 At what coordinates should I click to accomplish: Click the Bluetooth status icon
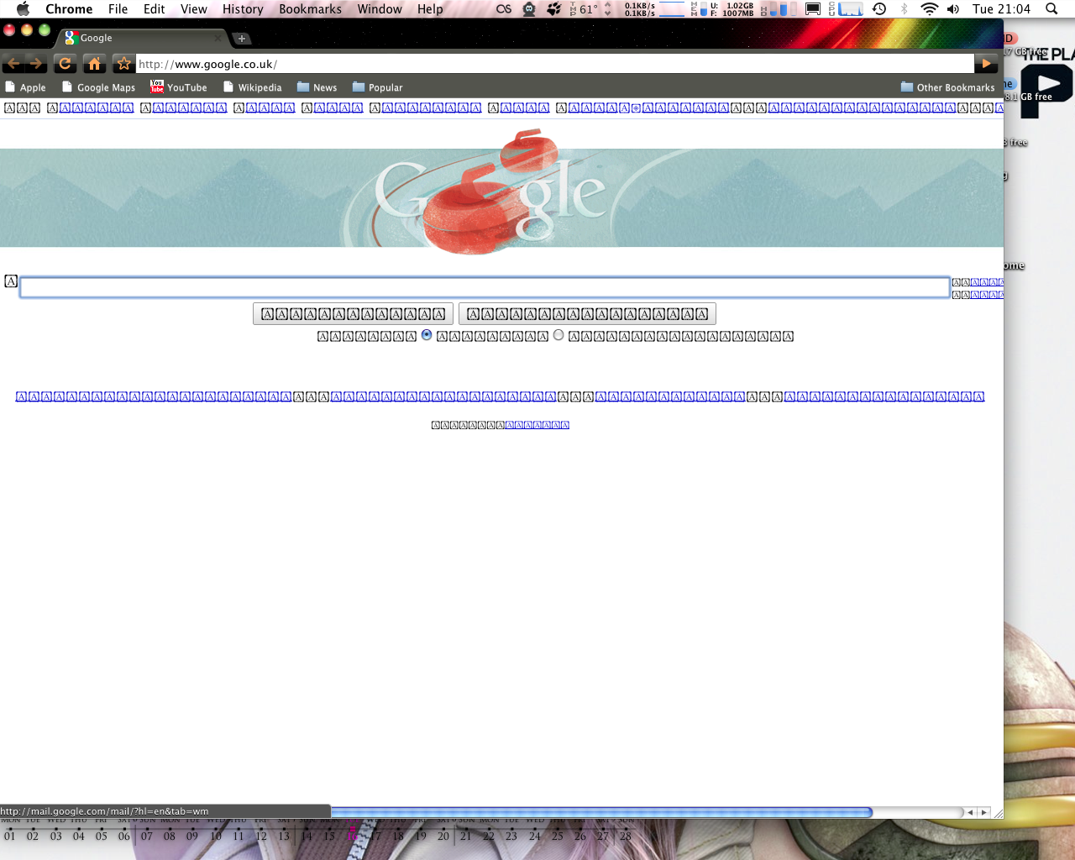pos(905,9)
